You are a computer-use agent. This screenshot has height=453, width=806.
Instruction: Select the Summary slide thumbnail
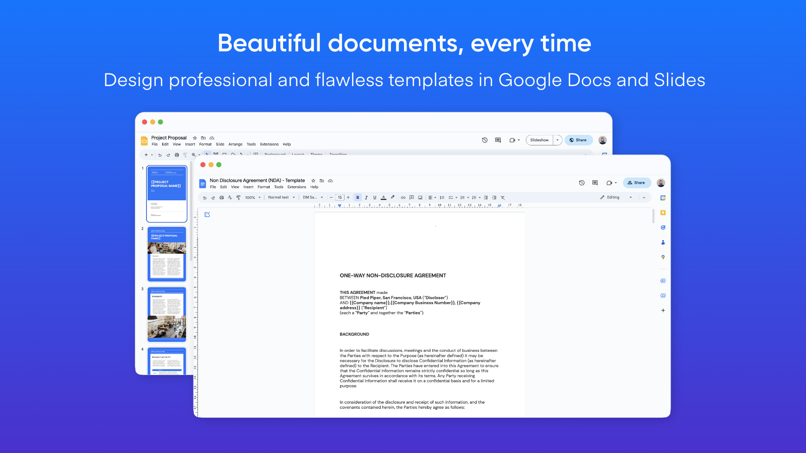pos(167,313)
